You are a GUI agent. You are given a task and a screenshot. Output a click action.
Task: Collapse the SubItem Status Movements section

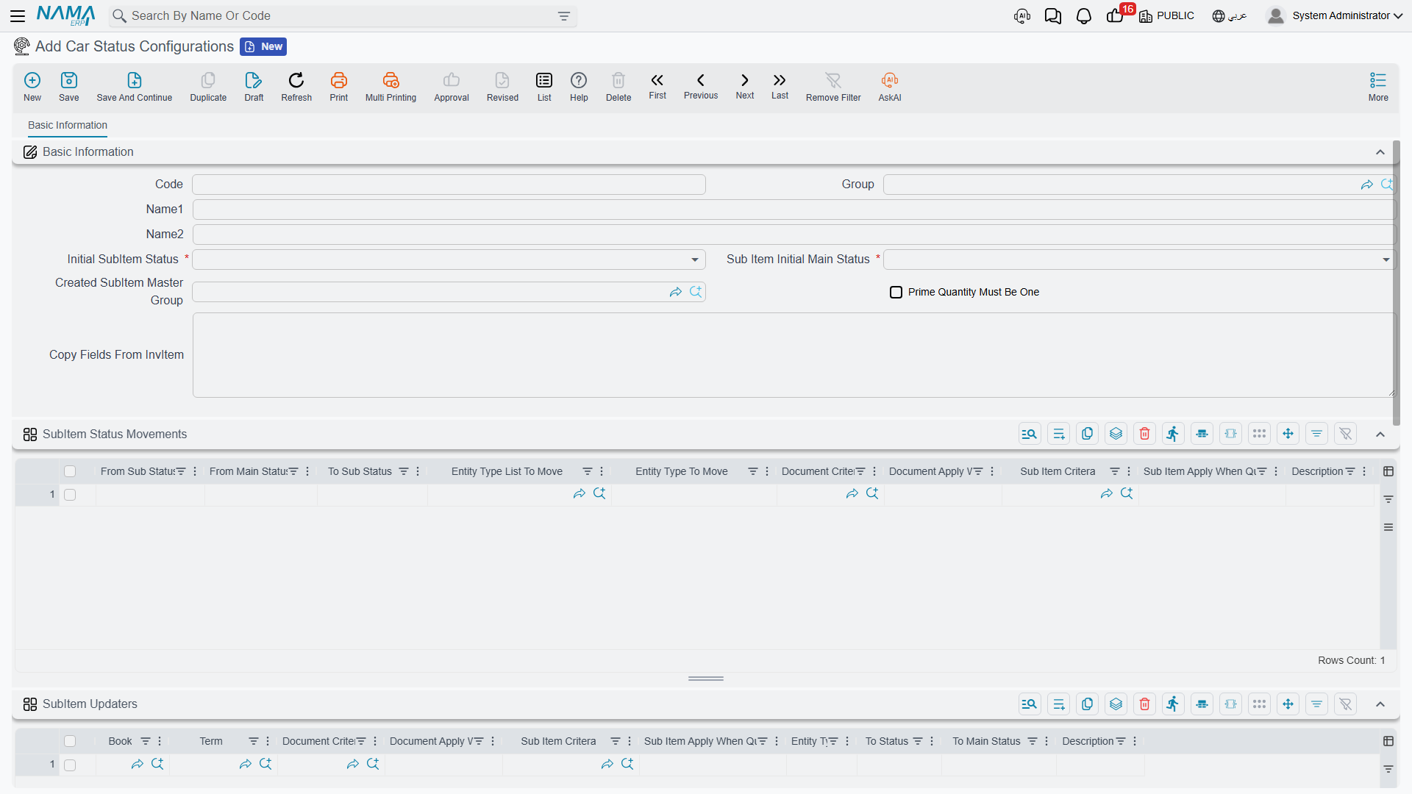tap(1380, 434)
